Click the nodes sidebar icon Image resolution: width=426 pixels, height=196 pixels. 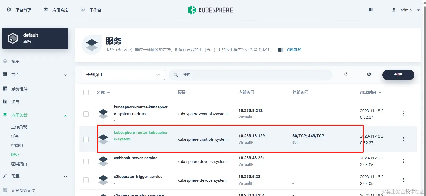coord(5,74)
